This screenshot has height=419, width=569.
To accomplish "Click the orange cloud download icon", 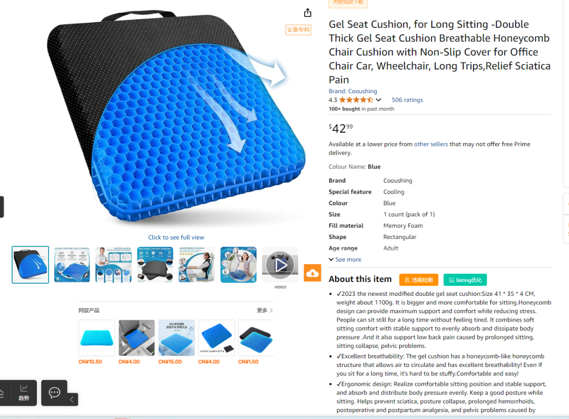I will pos(312,273).
